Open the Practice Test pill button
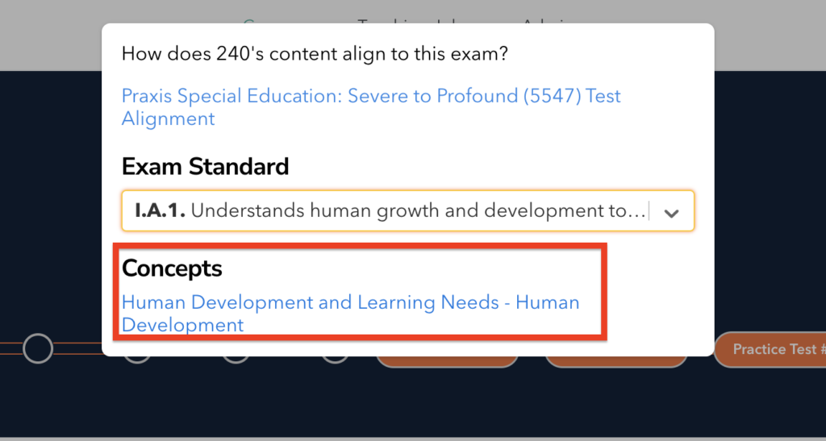Image resolution: width=826 pixels, height=441 pixels. [773, 350]
